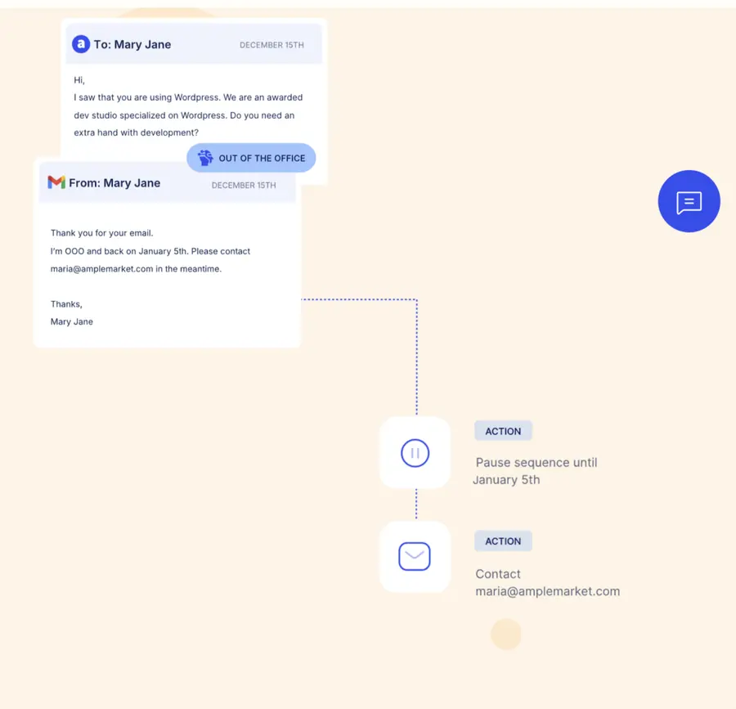Click the beige circle at the bottom
Image resolution: width=736 pixels, height=709 pixels.
tap(505, 634)
